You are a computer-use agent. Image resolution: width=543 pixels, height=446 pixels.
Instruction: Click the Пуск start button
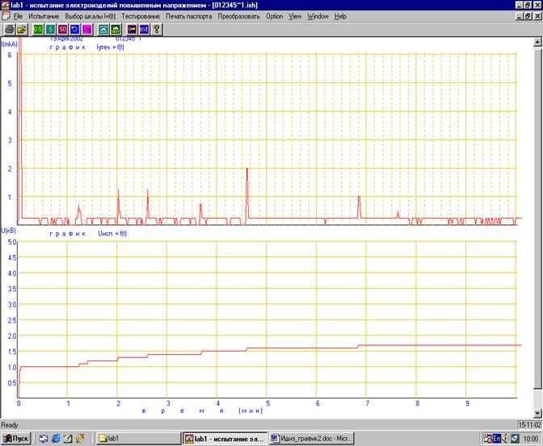pyautogui.click(x=16, y=439)
